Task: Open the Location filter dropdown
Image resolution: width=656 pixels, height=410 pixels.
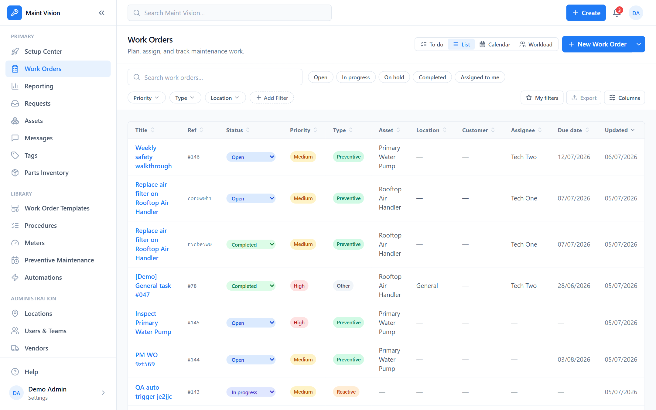Action: [225, 98]
